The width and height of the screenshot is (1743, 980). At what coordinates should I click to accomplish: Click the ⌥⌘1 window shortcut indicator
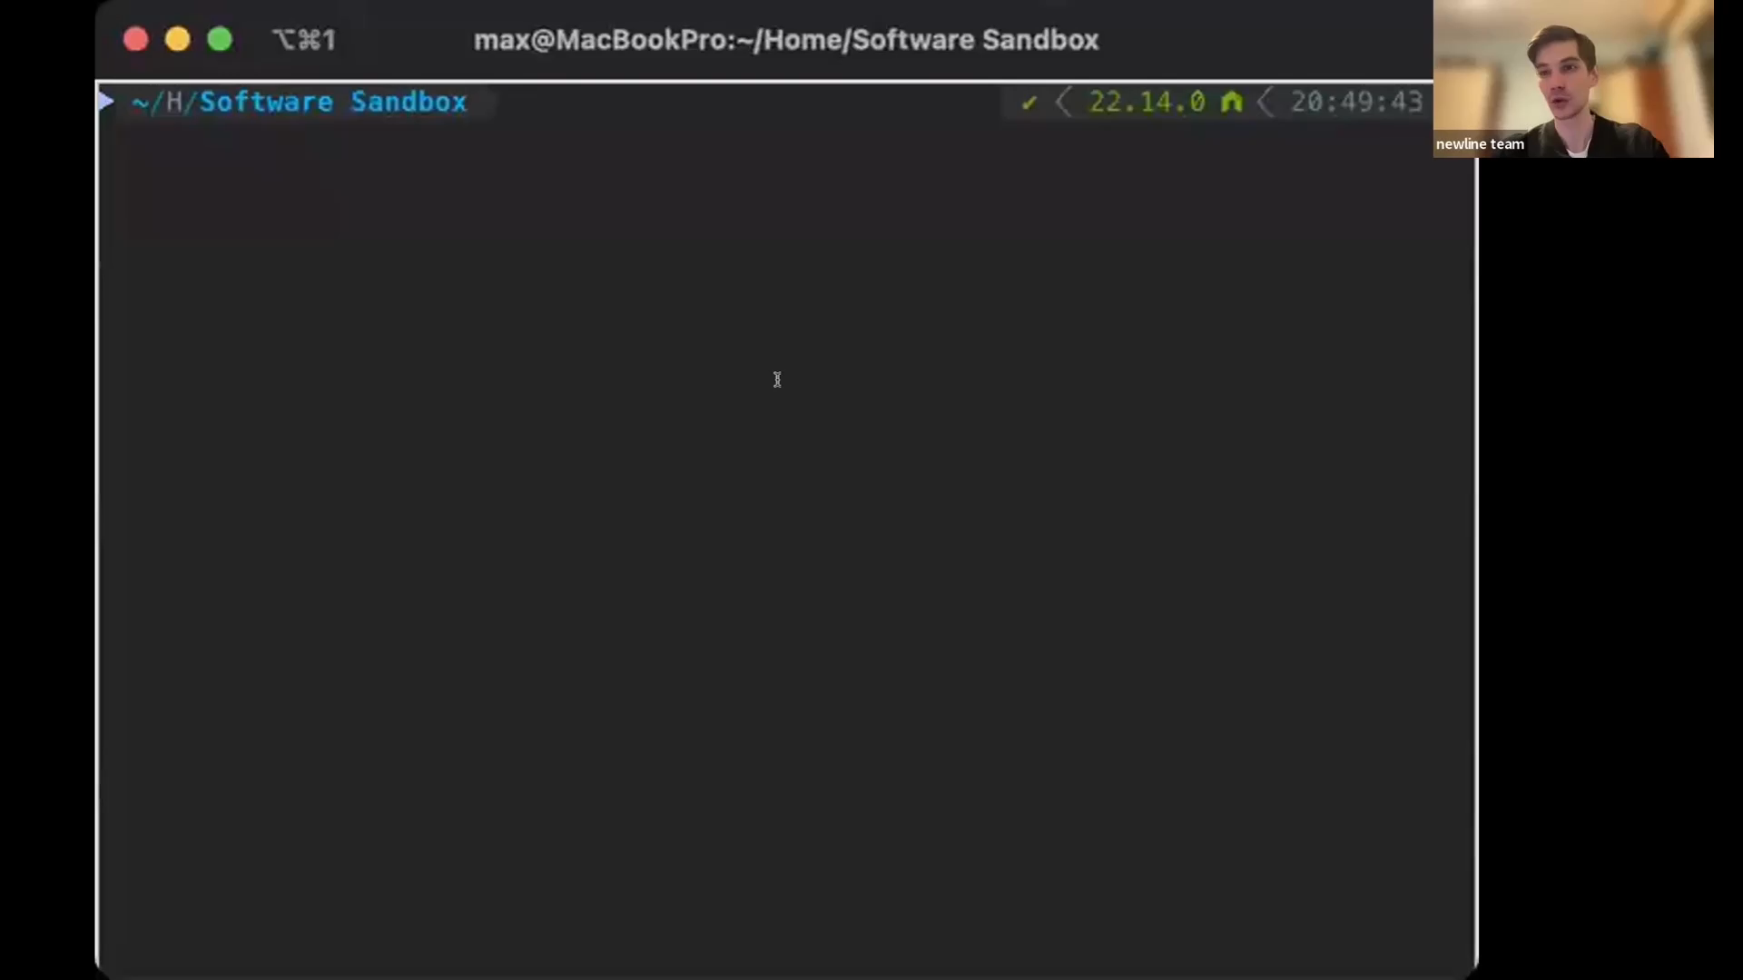[304, 40]
